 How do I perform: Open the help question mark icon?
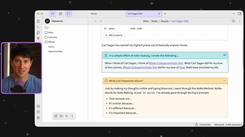38,112
